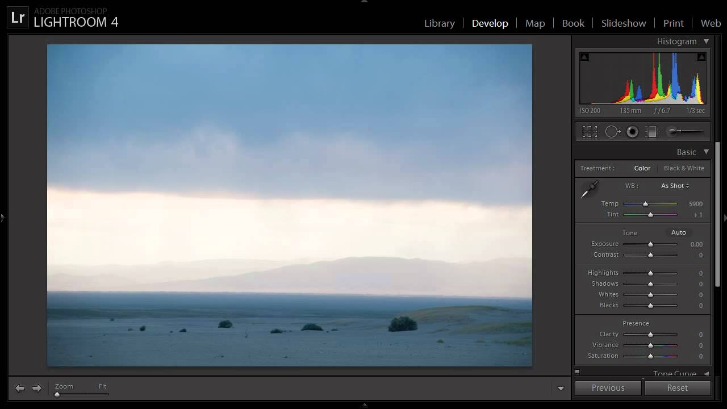Click the Exposure slider handle

(650, 244)
